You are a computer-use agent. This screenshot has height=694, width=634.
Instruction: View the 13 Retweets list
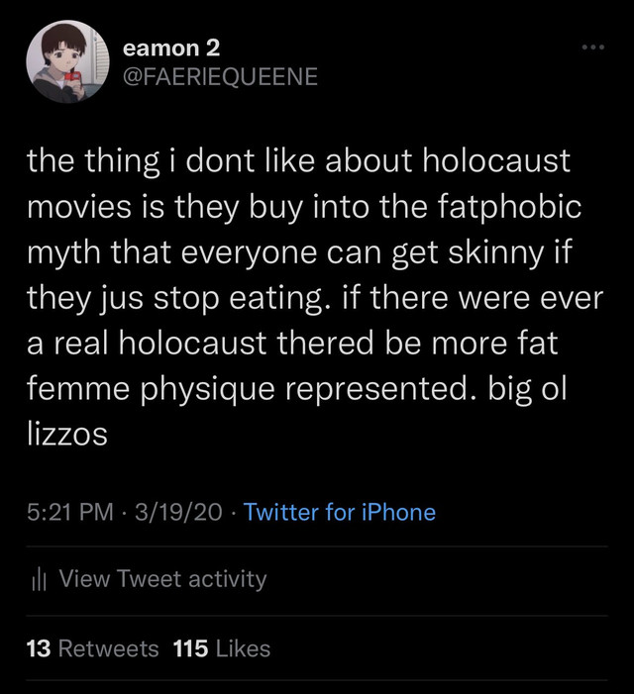[x=92, y=648]
